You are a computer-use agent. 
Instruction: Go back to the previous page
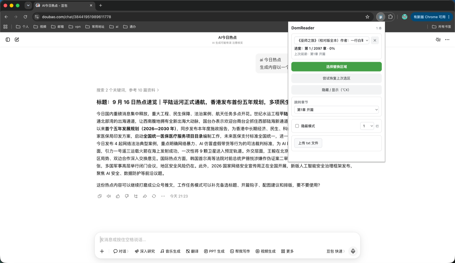tap(6, 17)
